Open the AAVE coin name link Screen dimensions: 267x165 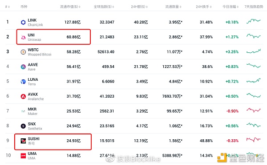(32, 65)
